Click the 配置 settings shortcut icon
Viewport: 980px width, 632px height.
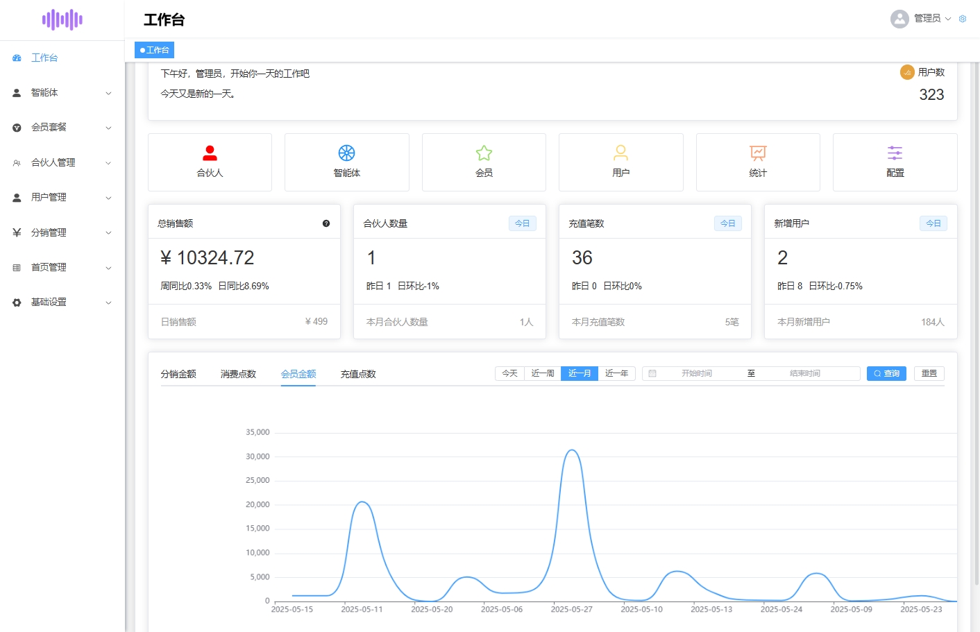click(894, 153)
